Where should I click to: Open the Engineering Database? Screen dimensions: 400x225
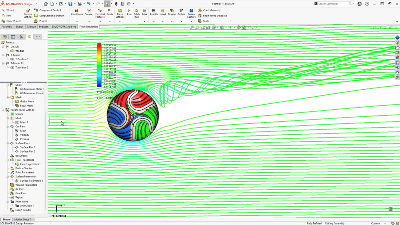click(213, 16)
